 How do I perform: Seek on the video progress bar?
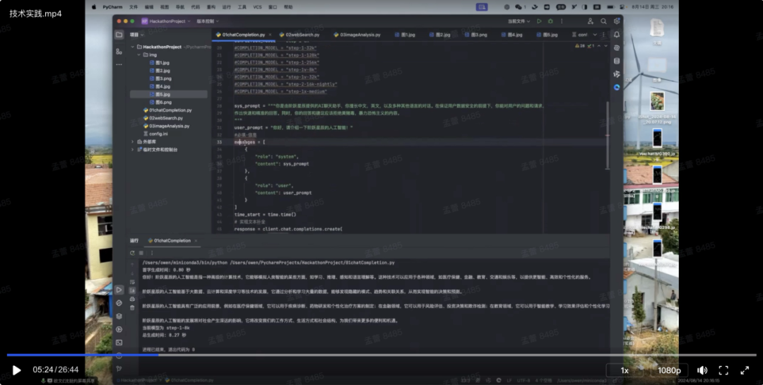pyautogui.click(x=381, y=355)
